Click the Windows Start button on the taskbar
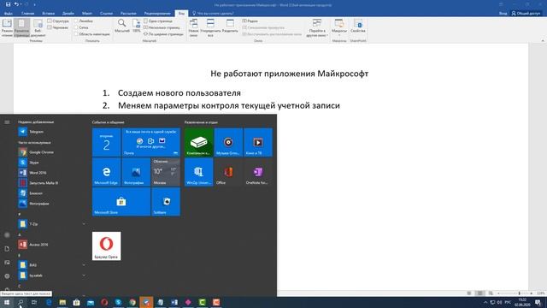Image resolution: width=547 pixels, height=308 pixels. point(7,302)
